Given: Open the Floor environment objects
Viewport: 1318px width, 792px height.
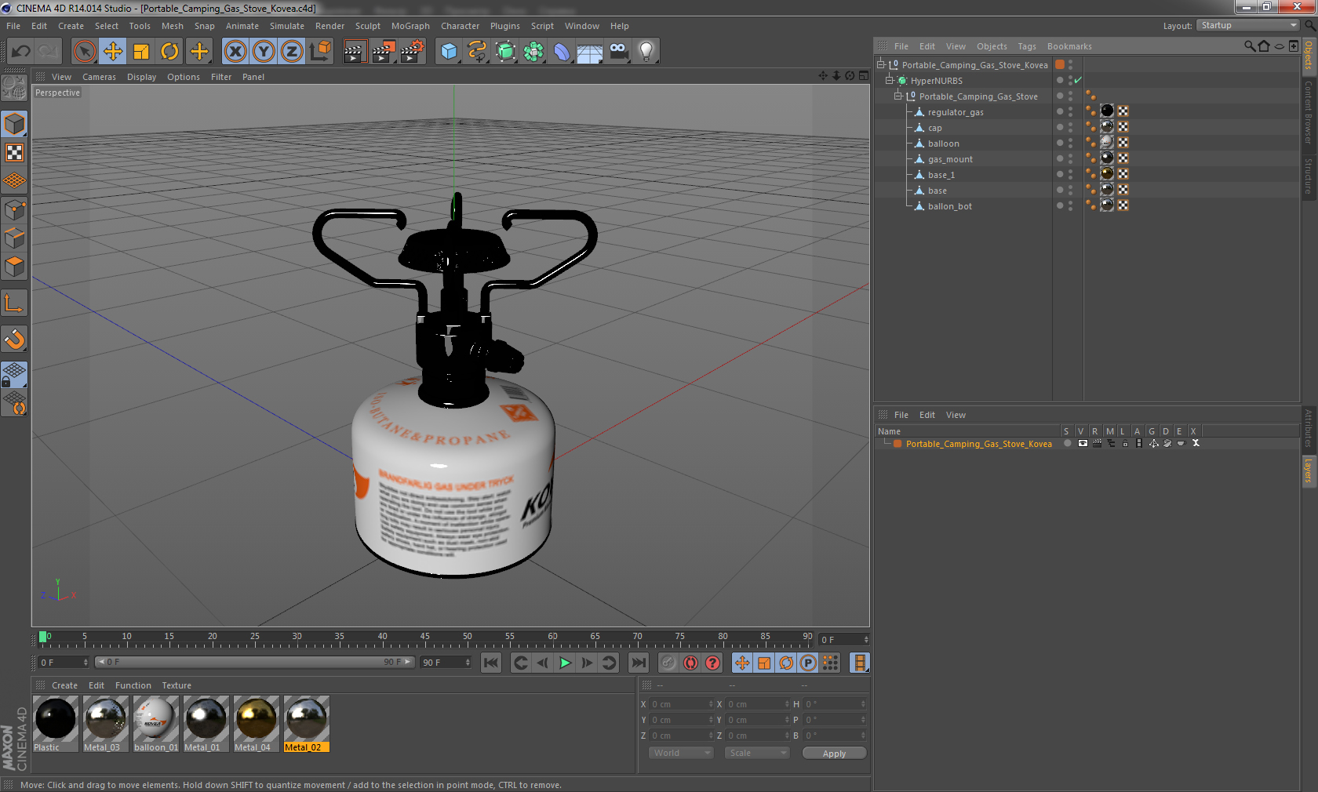Looking at the screenshot, I should pos(590,52).
